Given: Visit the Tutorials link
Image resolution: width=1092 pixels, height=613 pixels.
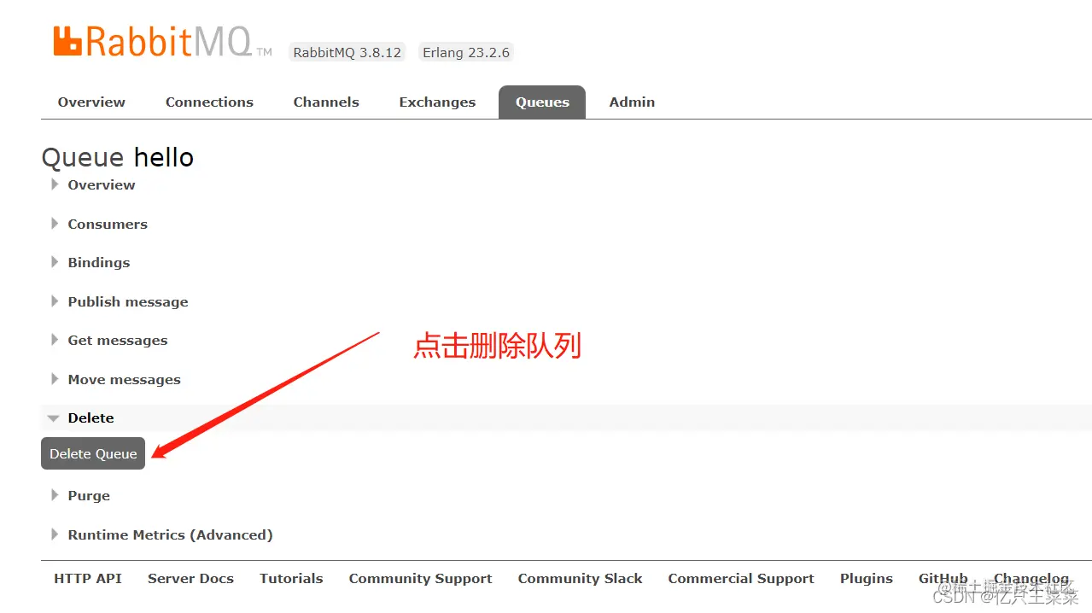Looking at the screenshot, I should (291, 578).
